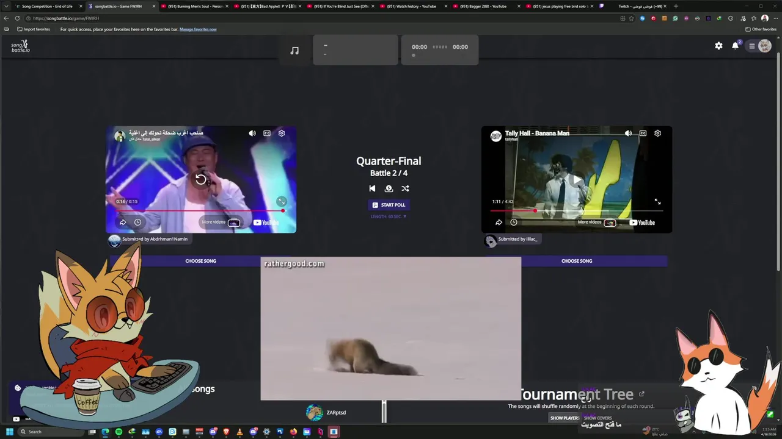Open the Tally Hall - Banana Man title
Image resolution: width=782 pixels, height=439 pixels.
pyautogui.click(x=537, y=133)
